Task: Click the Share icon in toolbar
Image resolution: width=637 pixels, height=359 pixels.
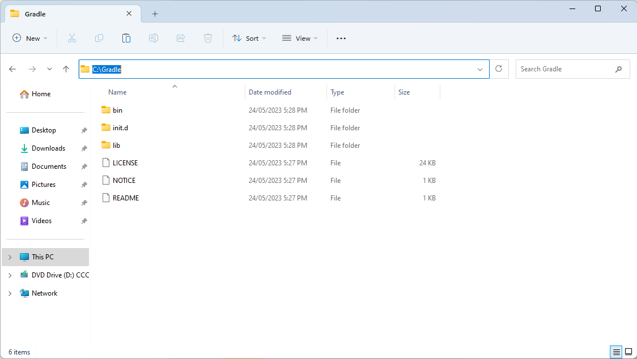Action: point(181,38)
